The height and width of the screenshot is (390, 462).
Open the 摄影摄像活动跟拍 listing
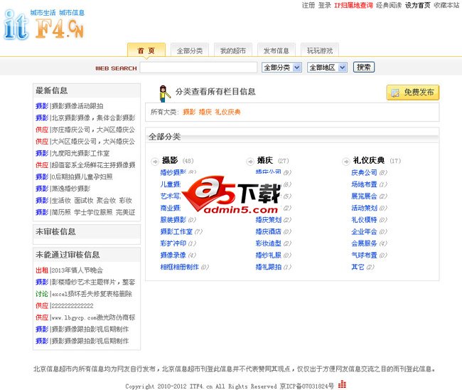tap(77, 106)
